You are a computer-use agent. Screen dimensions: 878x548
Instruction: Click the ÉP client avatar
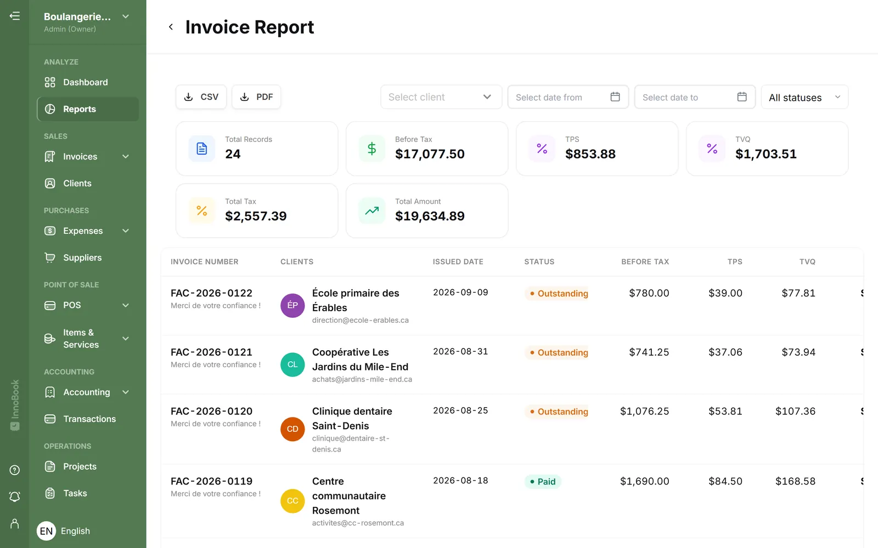coord(292,305)
